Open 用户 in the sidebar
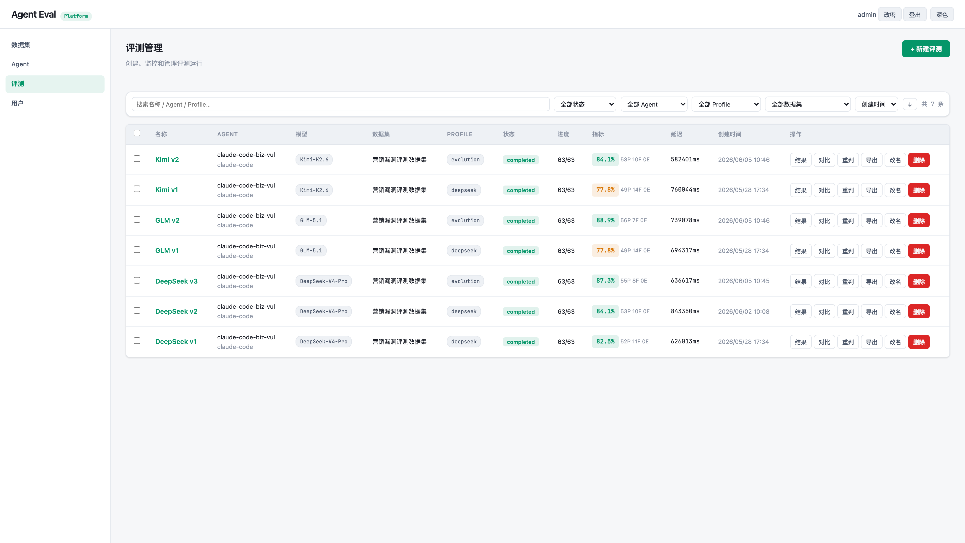The height and width of the screenshot is (543, 965). tap(55, 103)
